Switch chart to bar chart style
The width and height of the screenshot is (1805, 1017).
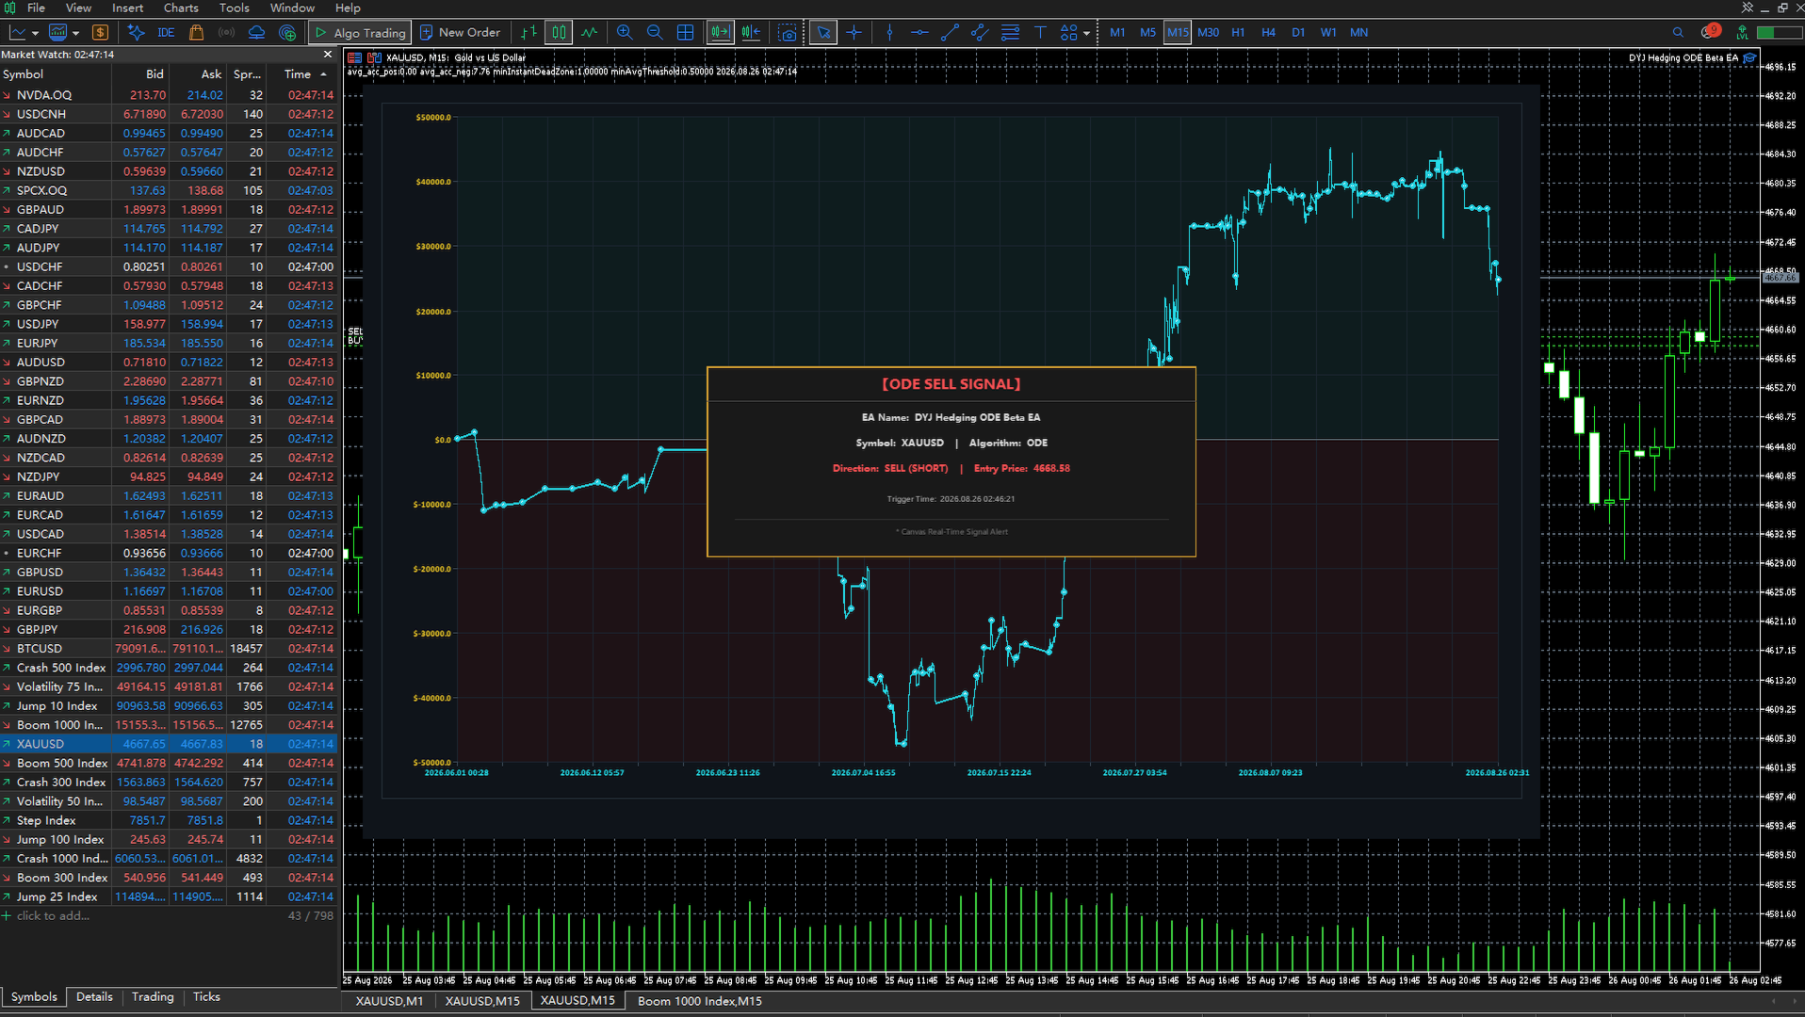pos(528,32)
